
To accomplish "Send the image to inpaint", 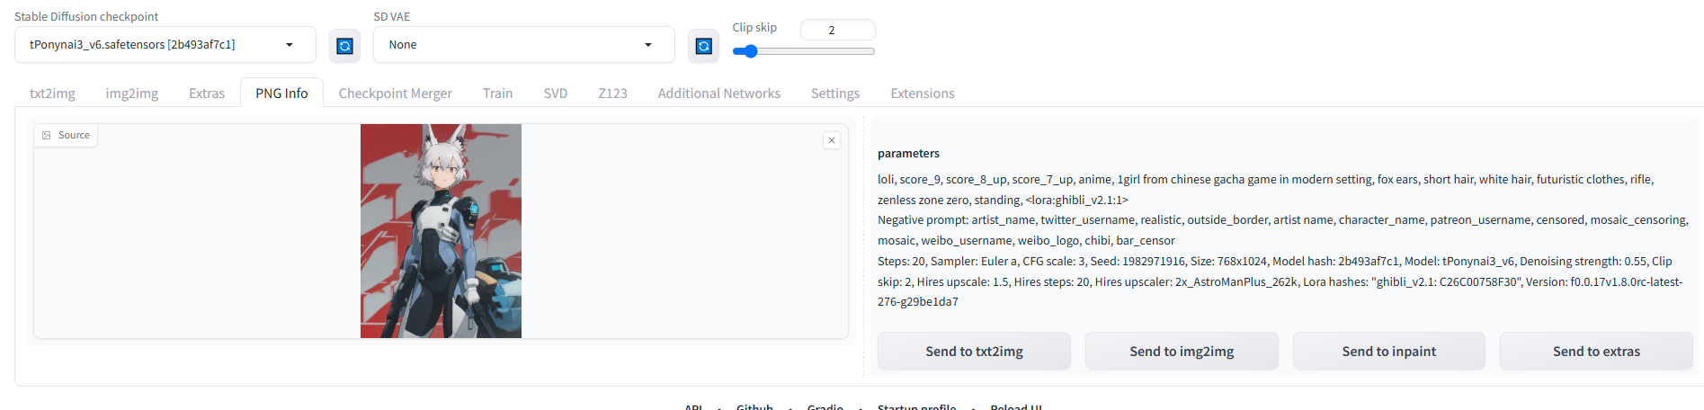I will tap(1389, 351).
